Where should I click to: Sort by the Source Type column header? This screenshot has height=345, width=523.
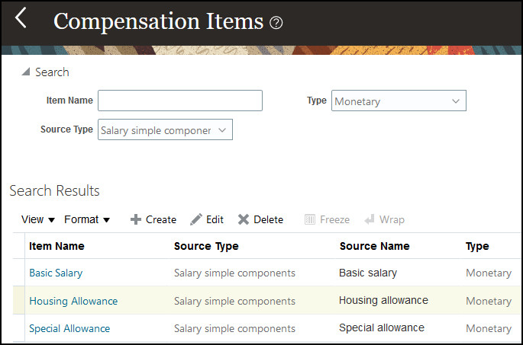pos(206,246)
